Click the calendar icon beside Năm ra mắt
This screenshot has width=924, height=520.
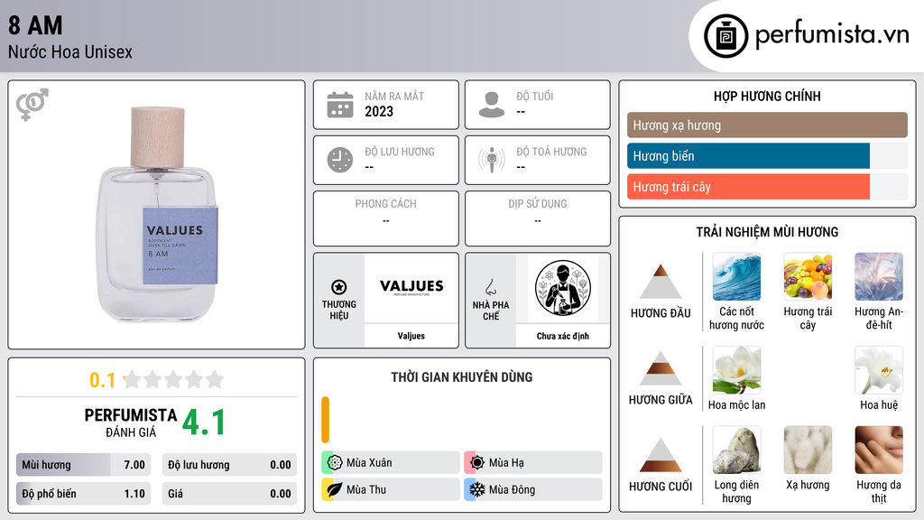340,105
